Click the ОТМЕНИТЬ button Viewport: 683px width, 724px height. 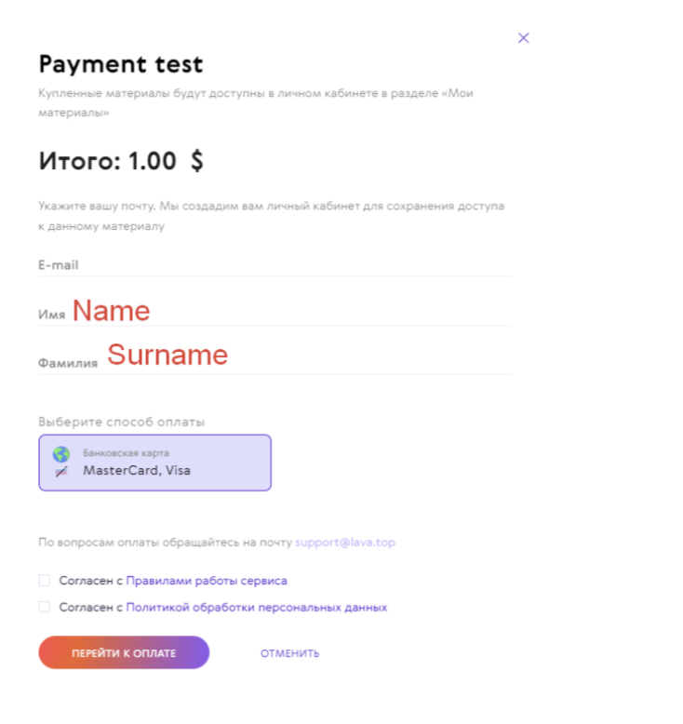tap(289, 653)
